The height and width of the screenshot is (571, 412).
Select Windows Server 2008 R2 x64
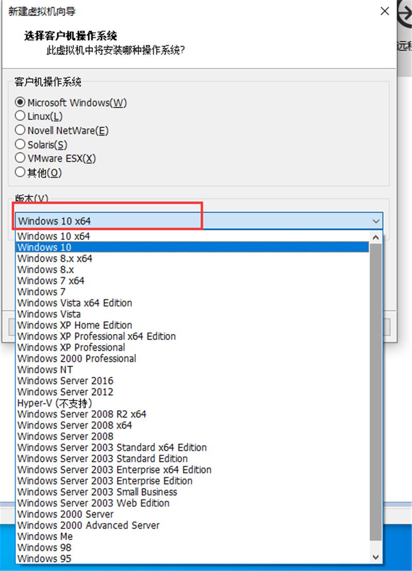pyautogui.click(x=193, y=414)
